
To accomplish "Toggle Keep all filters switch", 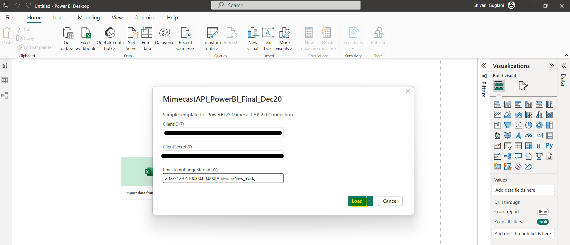I will tap(543, 222).
